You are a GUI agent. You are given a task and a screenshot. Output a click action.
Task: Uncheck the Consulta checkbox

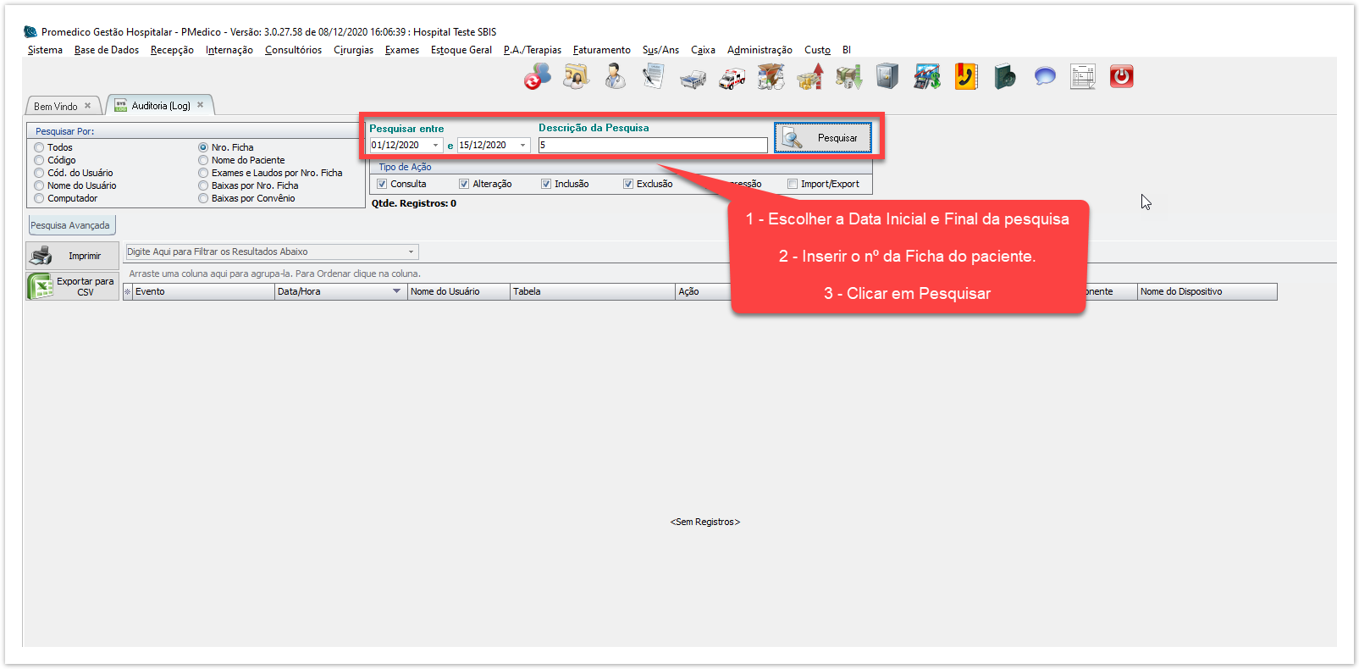click(x=382, y=184)
